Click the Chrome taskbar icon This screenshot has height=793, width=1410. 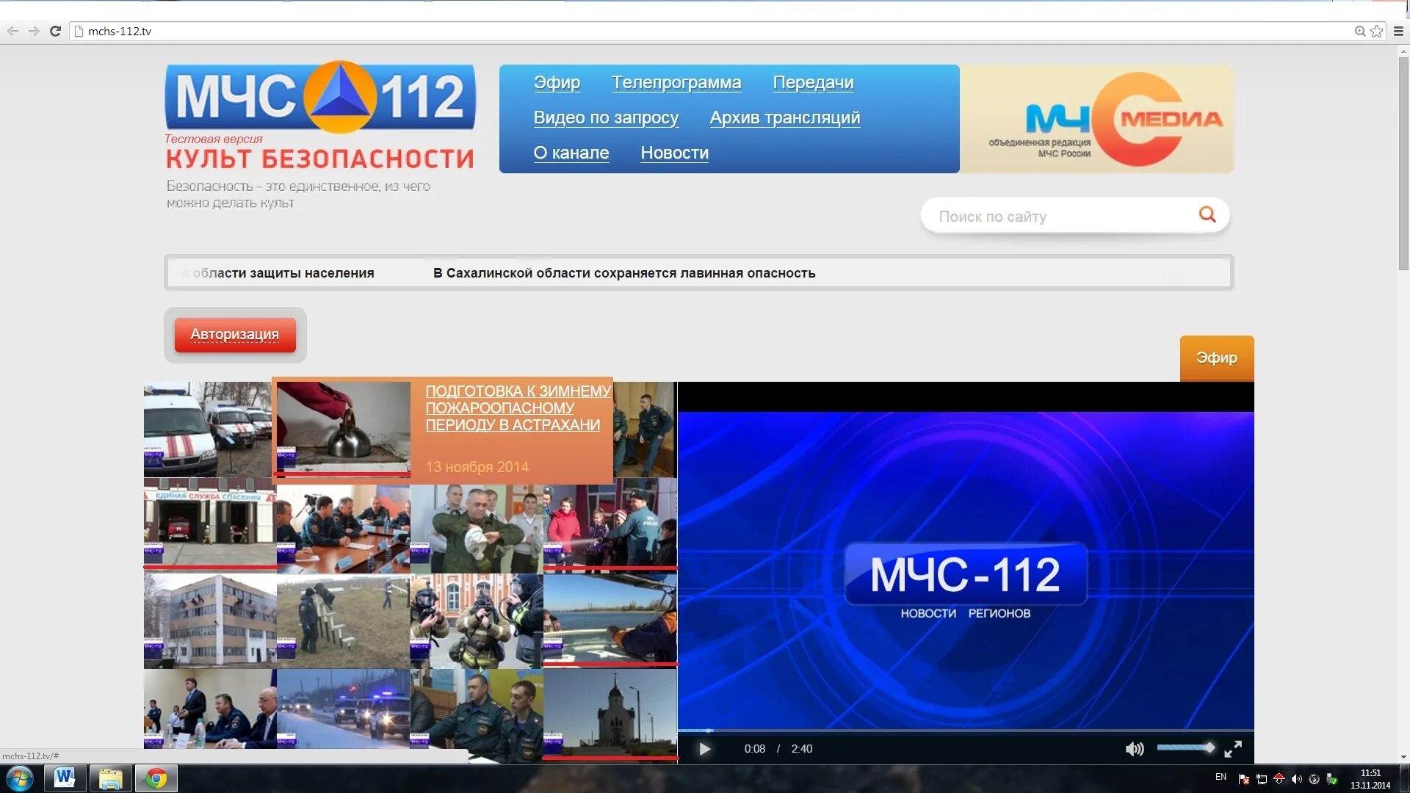coord(156,778)
